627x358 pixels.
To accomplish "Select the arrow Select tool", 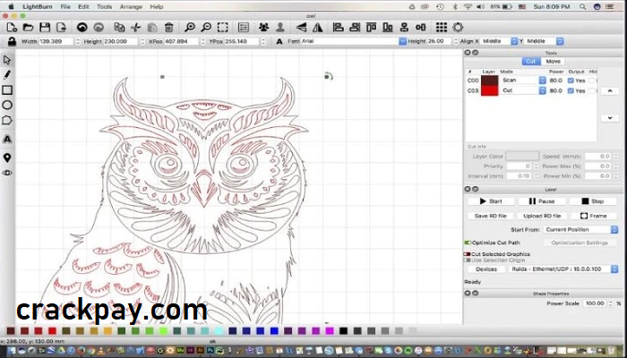I will [x=7, y=60].
